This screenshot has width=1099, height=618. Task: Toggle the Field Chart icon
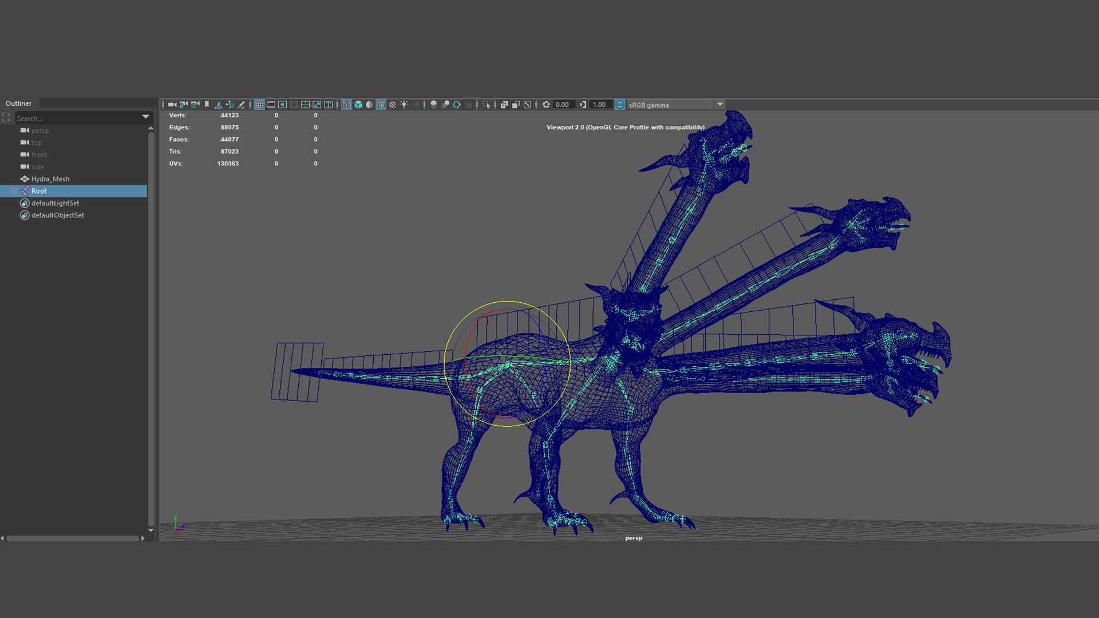coord(305,105)
